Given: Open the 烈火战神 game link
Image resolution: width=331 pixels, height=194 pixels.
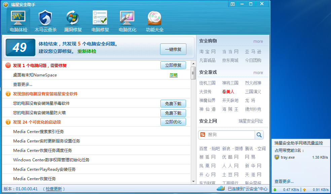Looking at the screenshot, I should coord(253,83).
